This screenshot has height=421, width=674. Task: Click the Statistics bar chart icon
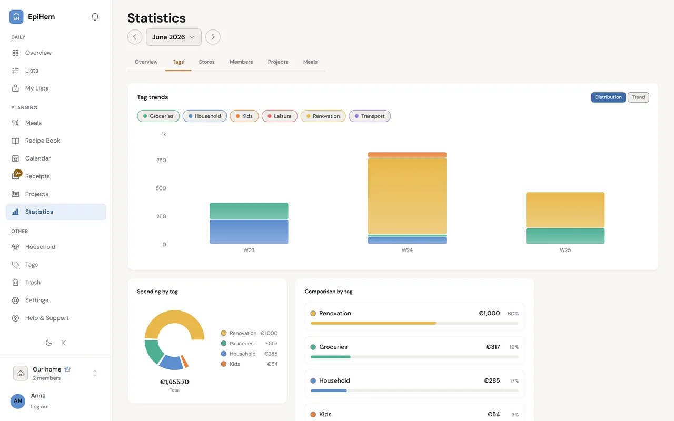pyautogui.click(x=15, y=212)
